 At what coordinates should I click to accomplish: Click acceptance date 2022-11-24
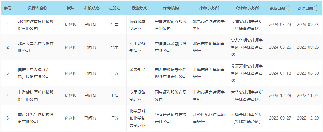point(308,96)
